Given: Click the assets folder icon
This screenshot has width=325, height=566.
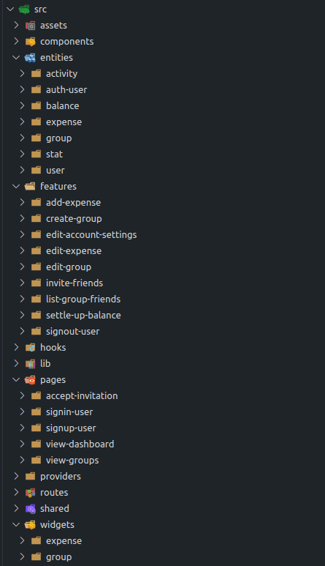Looking at the screenshot, I should point(30,26).
